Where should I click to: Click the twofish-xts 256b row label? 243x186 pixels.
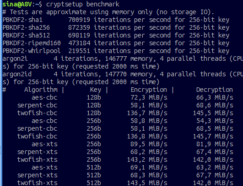(x=37, y=159)
